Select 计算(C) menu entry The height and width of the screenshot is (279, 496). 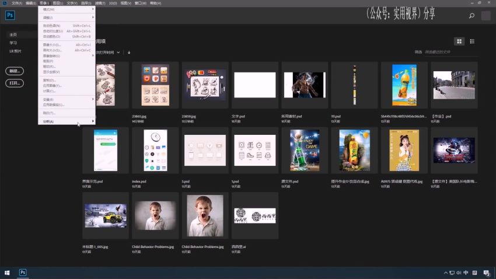pos(67,91)
